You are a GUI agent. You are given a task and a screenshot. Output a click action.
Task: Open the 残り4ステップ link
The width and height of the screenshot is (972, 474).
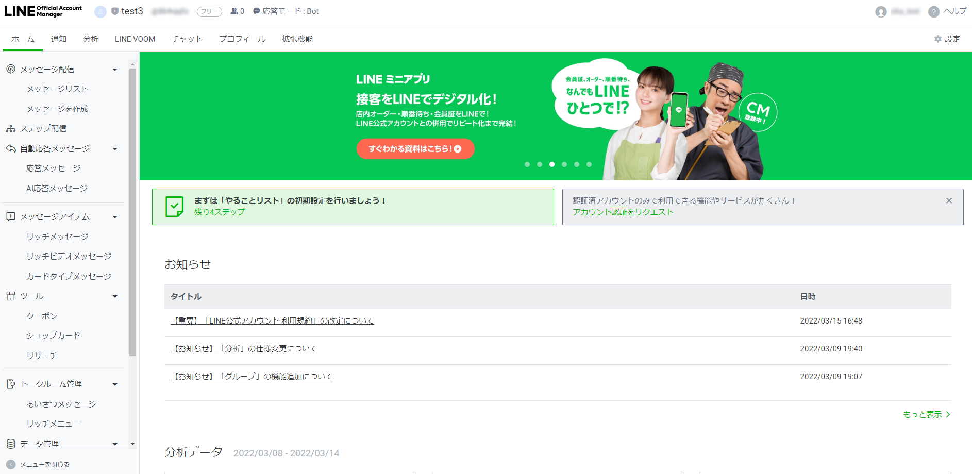click(x=220, y=212)
